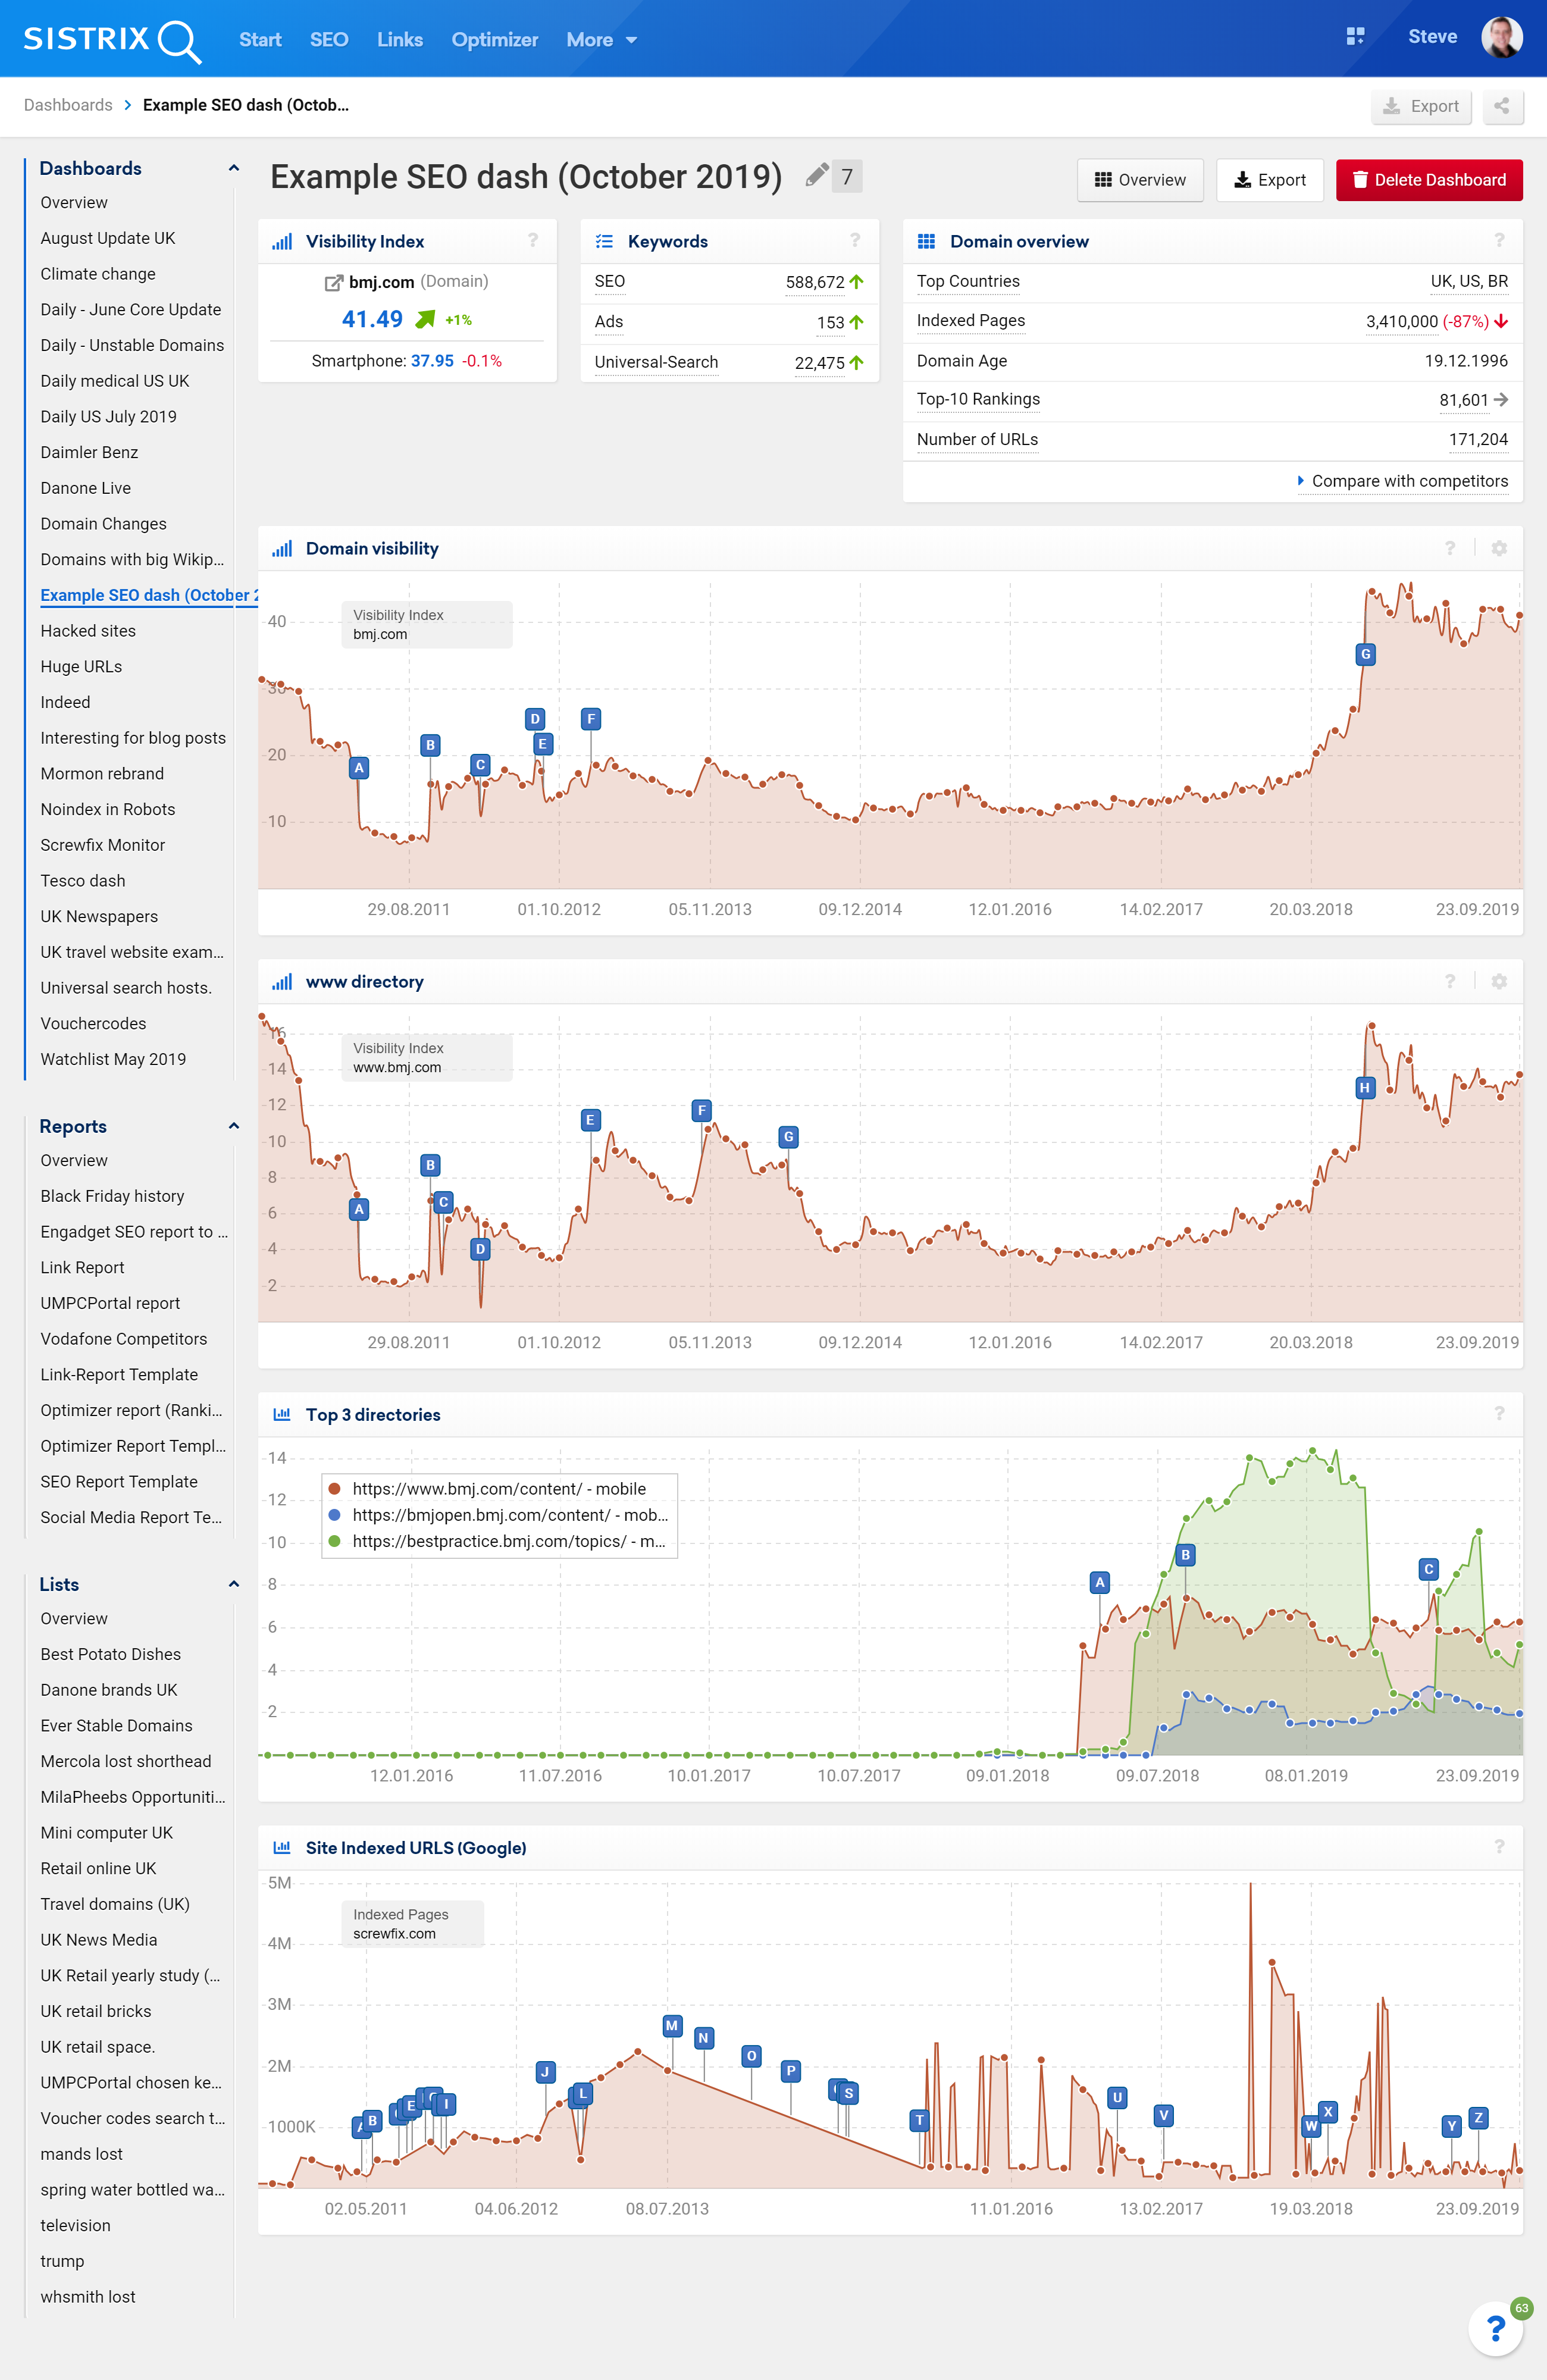Open the Optimizer menu item
The width and height of the screenshot is (1547, 2380).
click(x=494, y=40)
